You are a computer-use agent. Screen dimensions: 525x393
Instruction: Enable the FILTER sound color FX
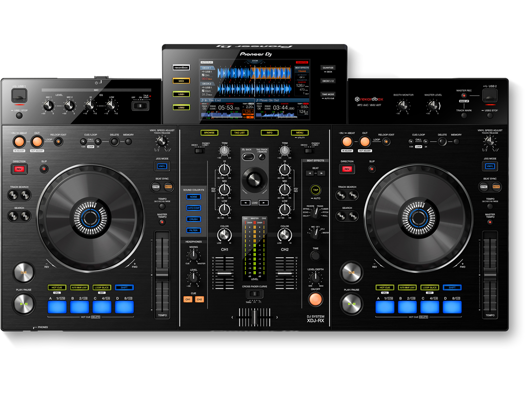coord(193,230)
